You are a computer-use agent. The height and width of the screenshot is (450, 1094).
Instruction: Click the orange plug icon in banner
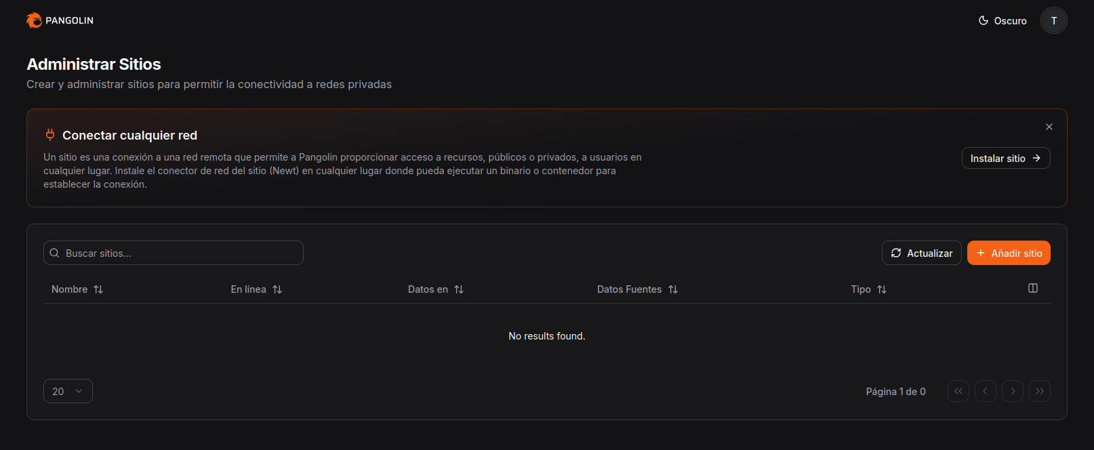(x=50, y=134)
